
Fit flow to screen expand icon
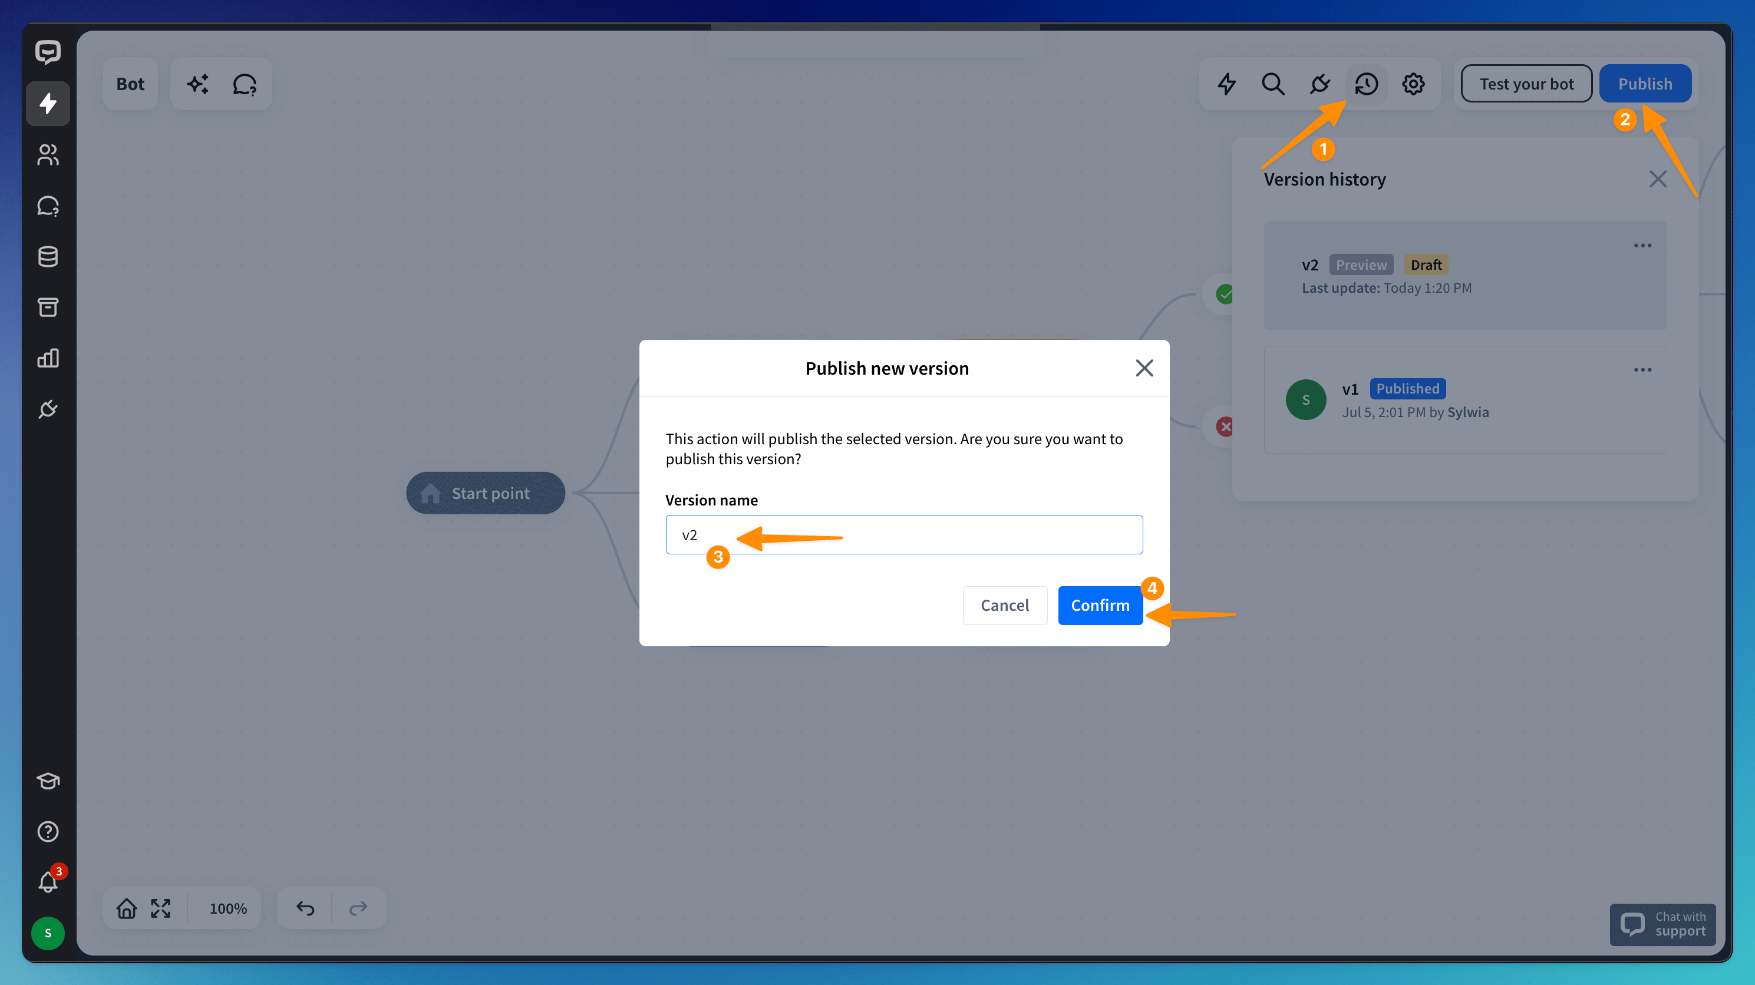click(x=161, y=908)
